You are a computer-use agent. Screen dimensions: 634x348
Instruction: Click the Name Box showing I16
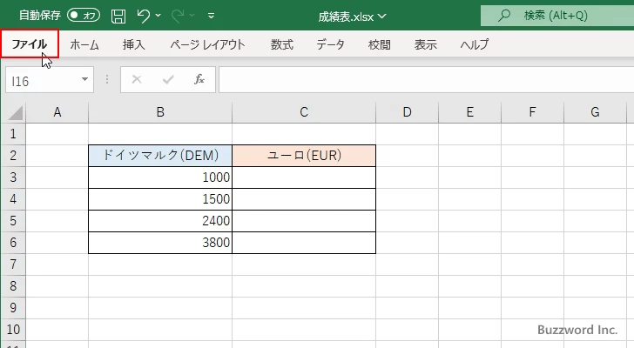[x=50, y=80]
